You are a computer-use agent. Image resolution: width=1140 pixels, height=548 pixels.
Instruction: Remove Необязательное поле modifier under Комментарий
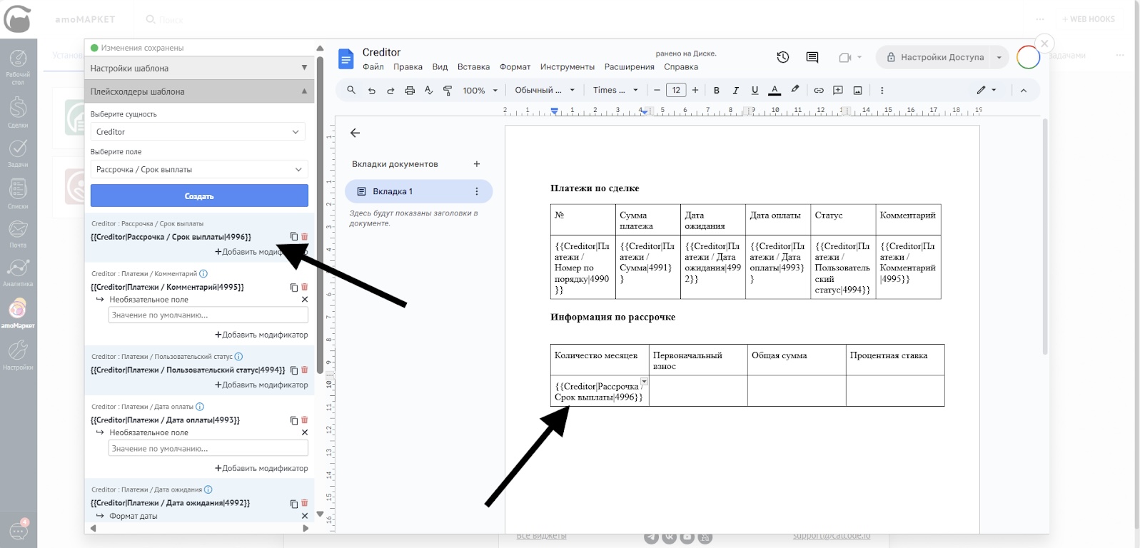[305, 300]
